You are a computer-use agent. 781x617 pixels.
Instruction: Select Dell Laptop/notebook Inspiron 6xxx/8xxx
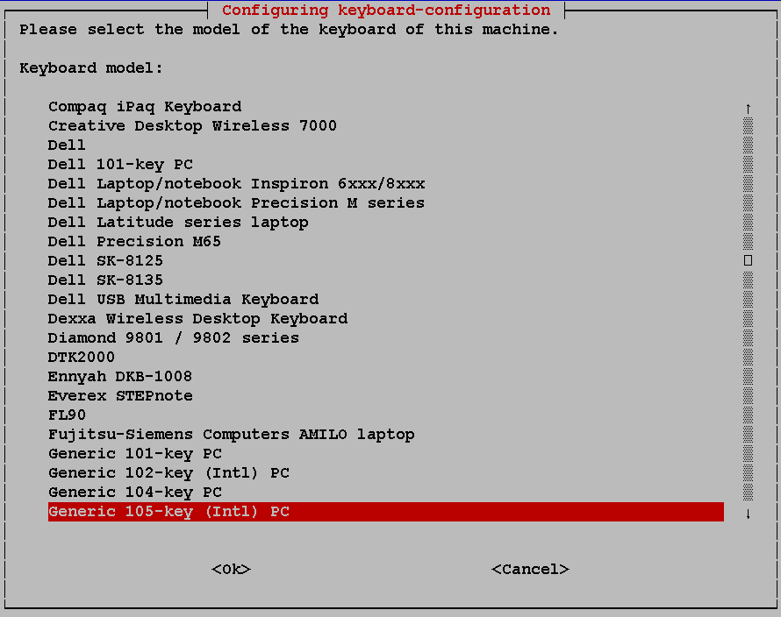coord(236,183)
